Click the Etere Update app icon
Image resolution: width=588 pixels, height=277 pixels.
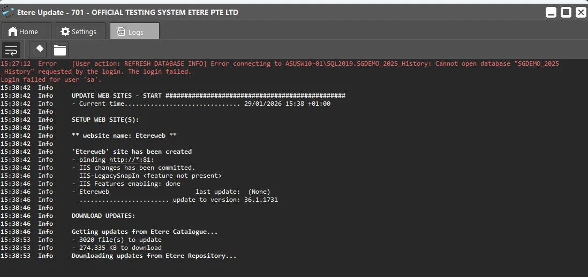(x=8, y=12)
